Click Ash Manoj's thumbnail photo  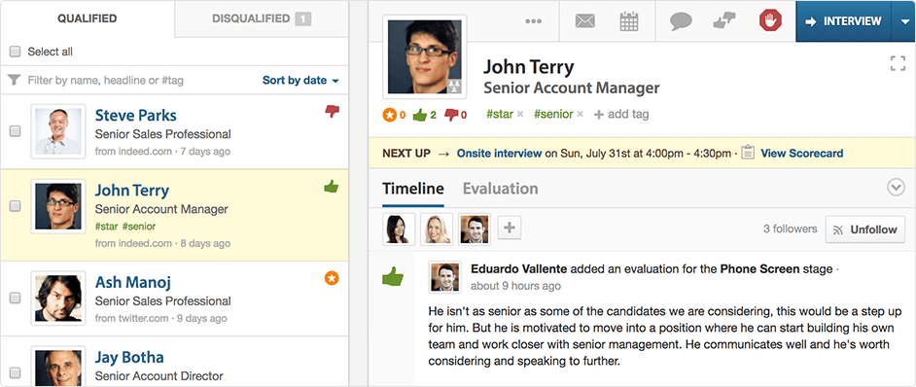coord(57,299)
